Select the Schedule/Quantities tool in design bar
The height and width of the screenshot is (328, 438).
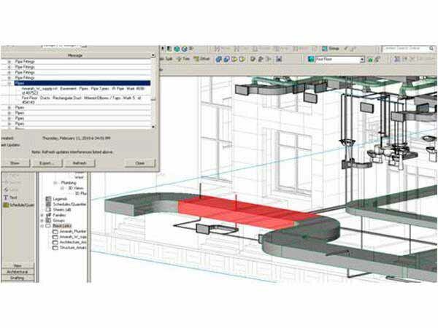18,205
